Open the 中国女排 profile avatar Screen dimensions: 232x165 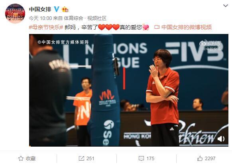(15, 14)
